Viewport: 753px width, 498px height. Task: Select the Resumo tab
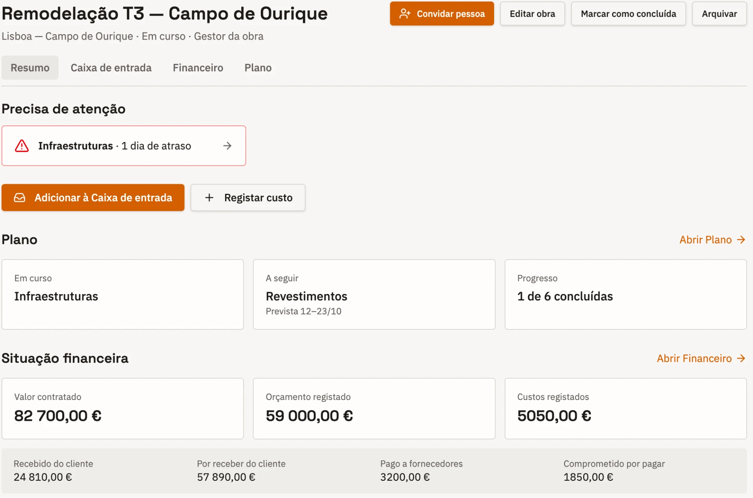click(x=30, y=68)
